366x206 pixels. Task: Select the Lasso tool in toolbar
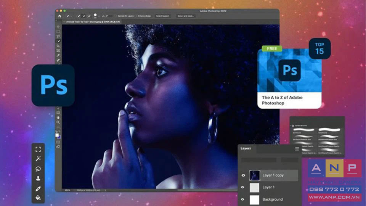coord(58,37)
